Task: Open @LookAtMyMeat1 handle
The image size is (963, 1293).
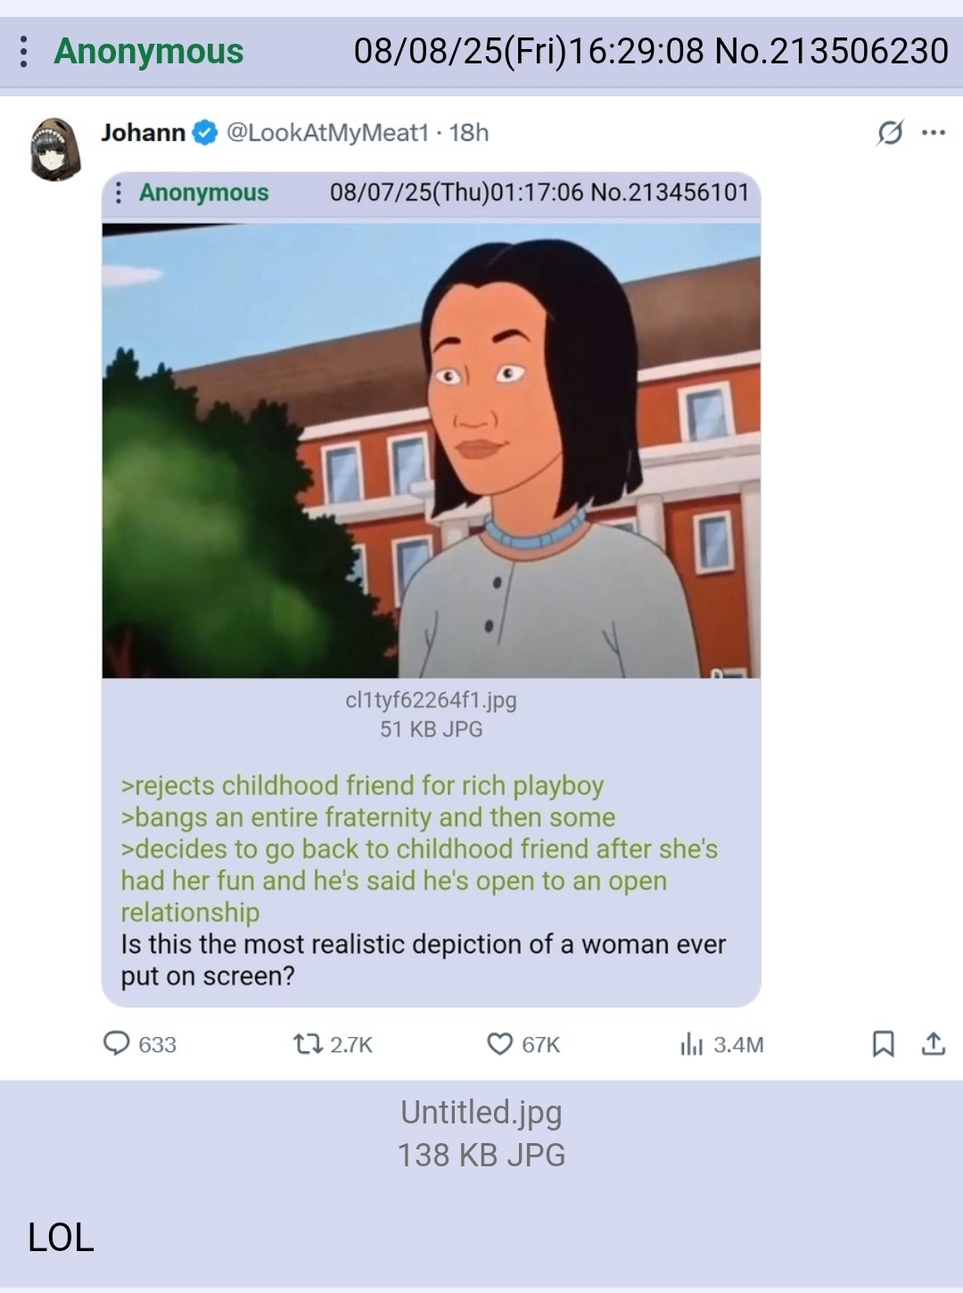Action: tap(327, 132)
